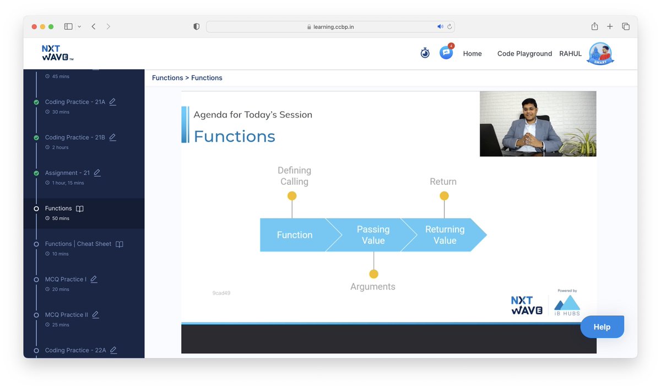Click progress circle for MCQ Practice II
Image resolution: width=661 pixels, height=389 pixels.
pyautogui.click(x=36, y=315)
